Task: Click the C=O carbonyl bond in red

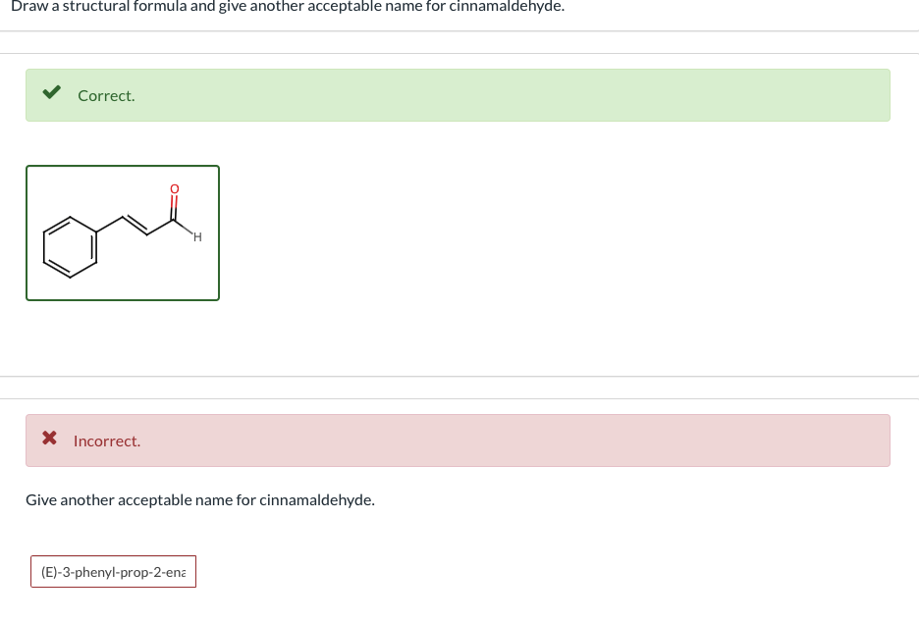Action: pyautogui.click(x=175, y=203)
